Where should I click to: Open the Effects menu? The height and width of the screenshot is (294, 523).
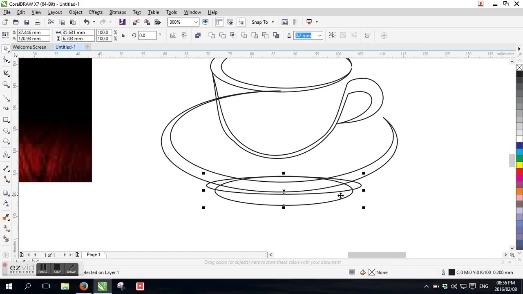[96, 12]
